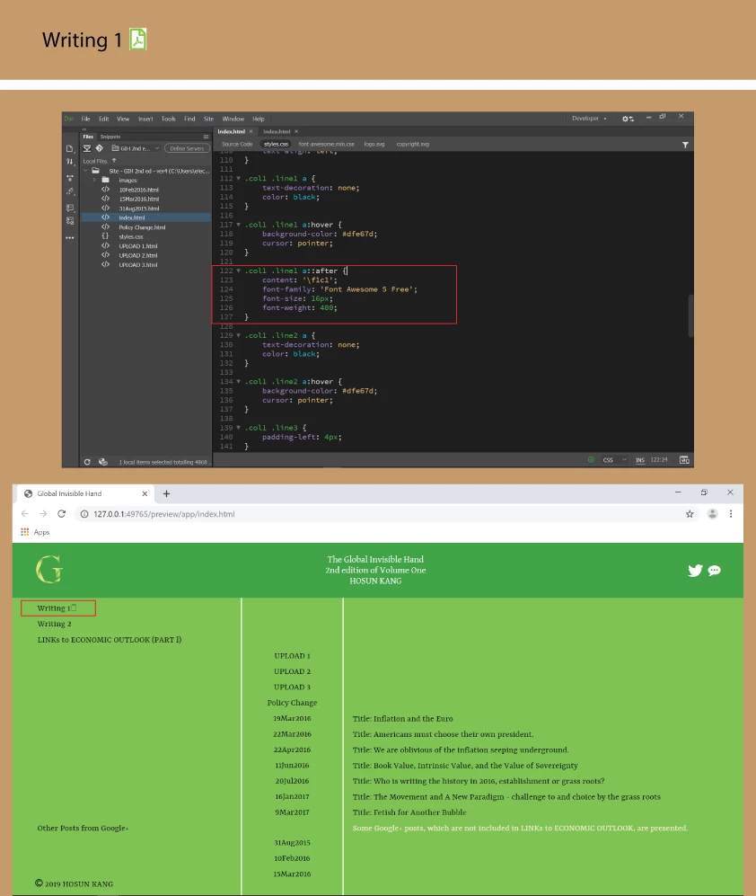Click the Define Servers button
The width and height of the screenshot is (756, 896).
click(x=187, y=148)
